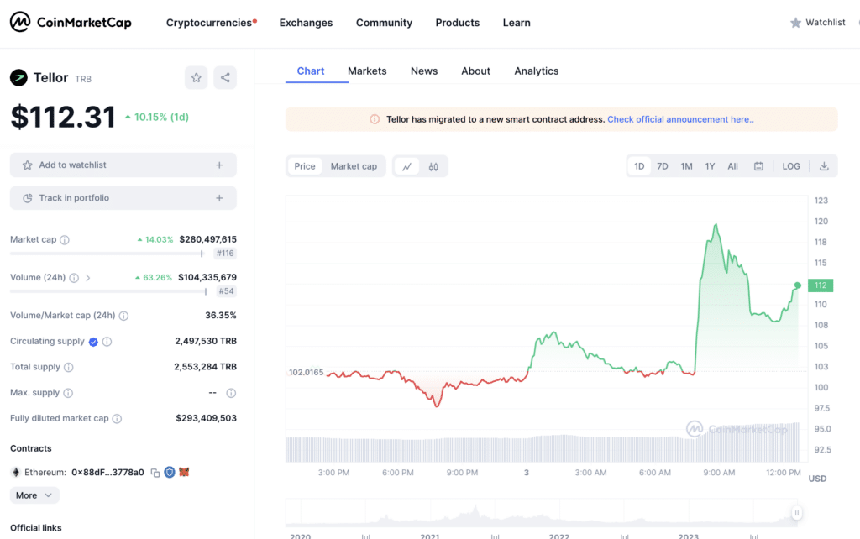Click the current price dot on chart
Image resolution: width=860 pixels, height=539 pixels.
(x=798, y=285)
